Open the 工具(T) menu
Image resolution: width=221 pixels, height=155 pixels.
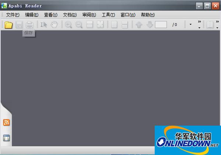coord(108,15)
